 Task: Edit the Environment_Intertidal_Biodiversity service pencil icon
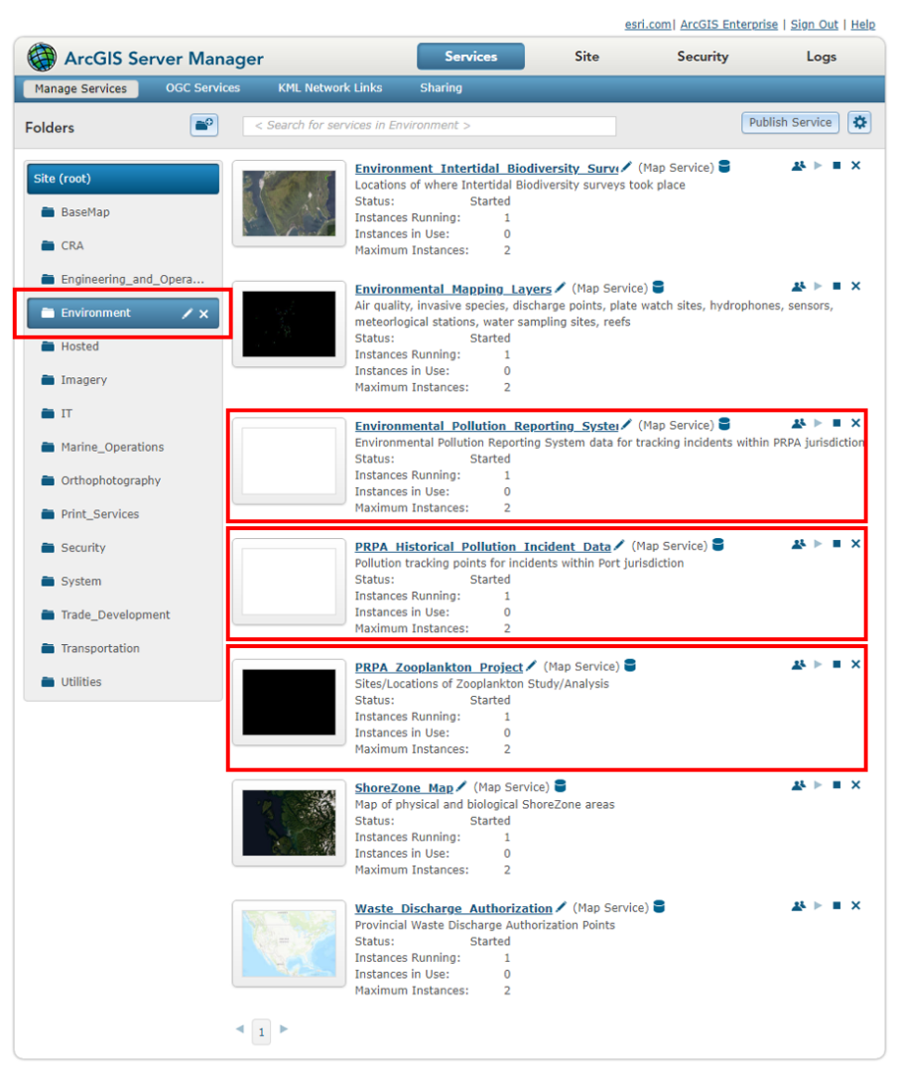626,166
